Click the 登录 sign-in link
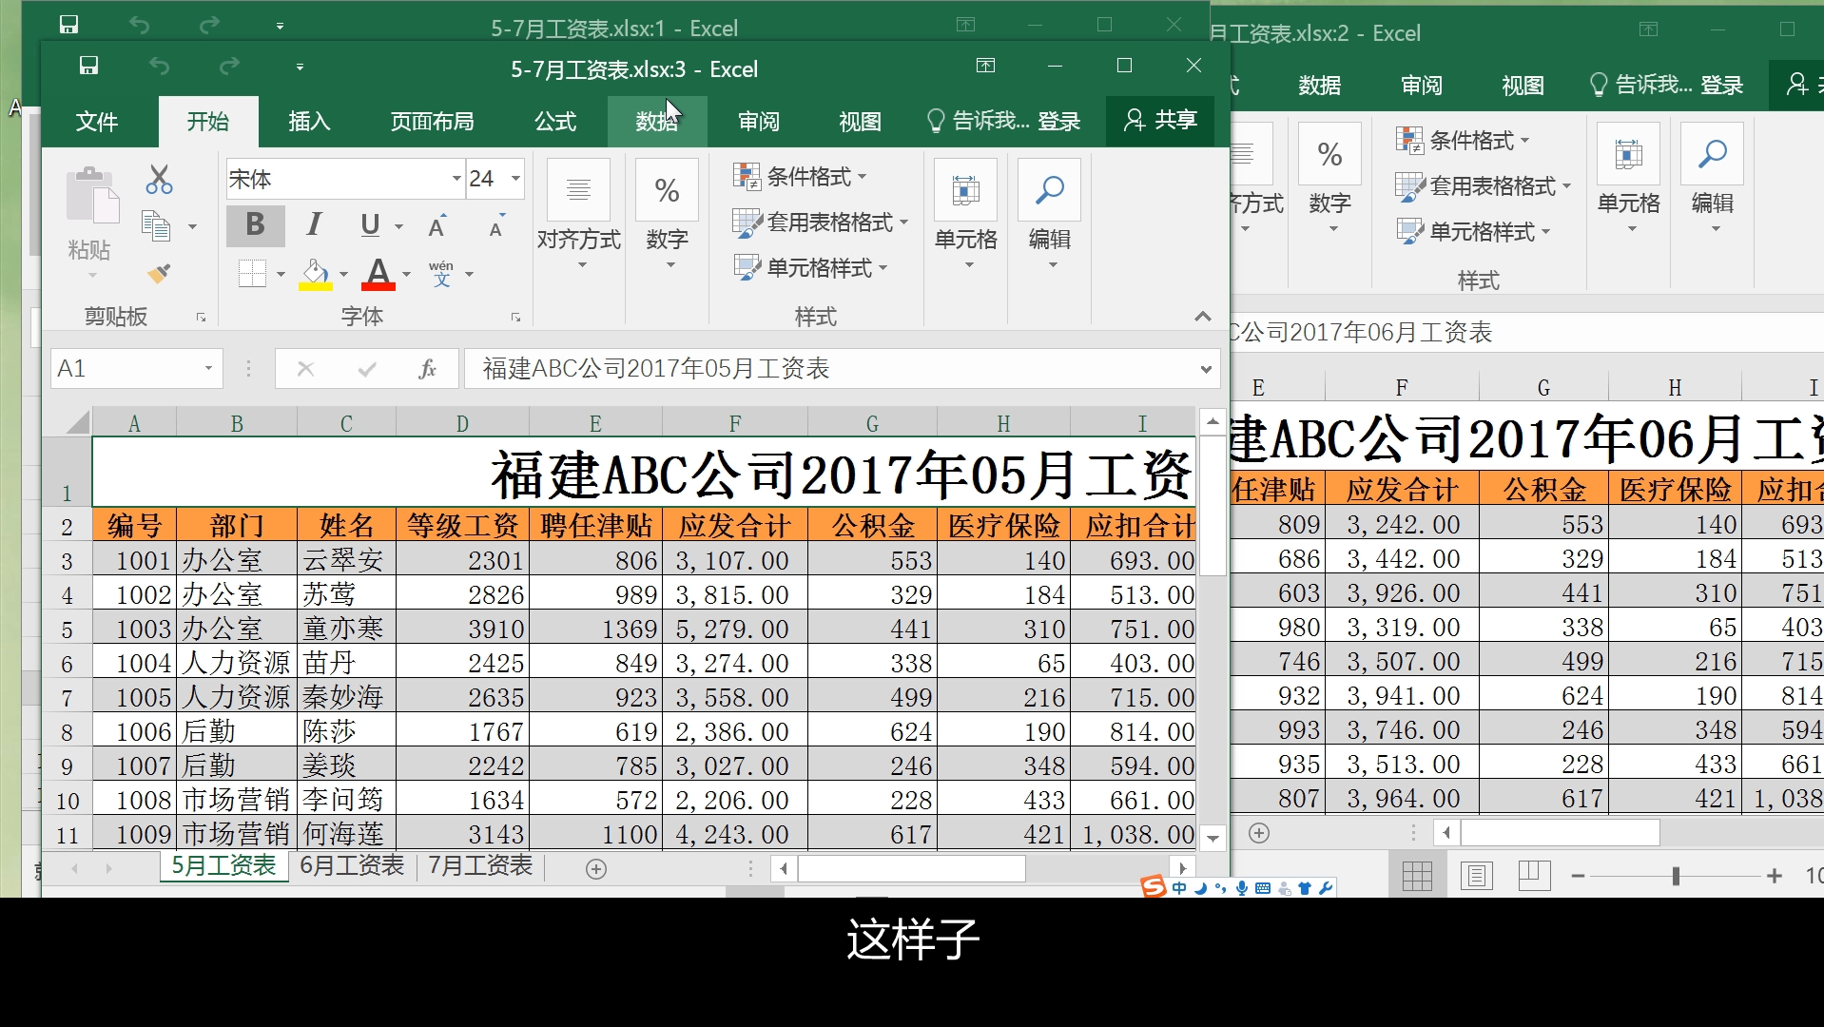1824x1027 pixels. [x=1058, y=122]
